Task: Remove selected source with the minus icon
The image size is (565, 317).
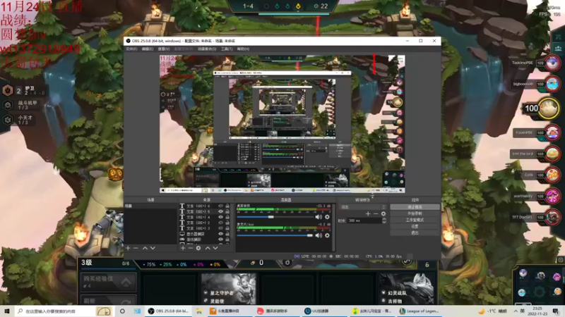Action: [x=190, y=248]
